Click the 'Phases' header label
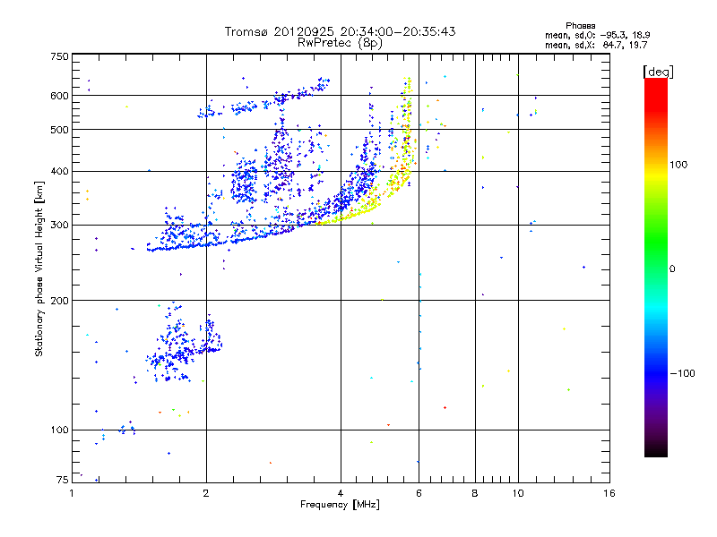 [x=580, y=26]
